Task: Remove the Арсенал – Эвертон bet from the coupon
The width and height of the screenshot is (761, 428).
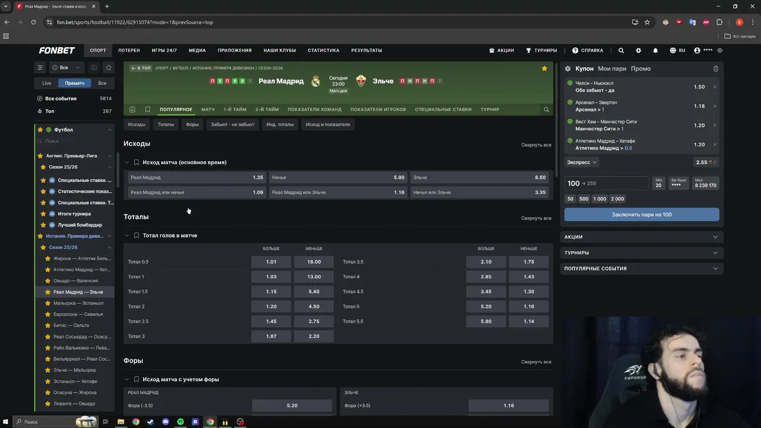Action: coord(715,106)
